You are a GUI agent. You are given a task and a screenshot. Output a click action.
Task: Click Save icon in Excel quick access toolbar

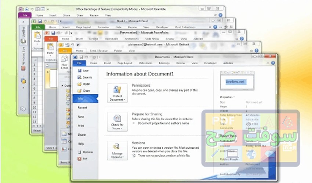tap(40, 21)
